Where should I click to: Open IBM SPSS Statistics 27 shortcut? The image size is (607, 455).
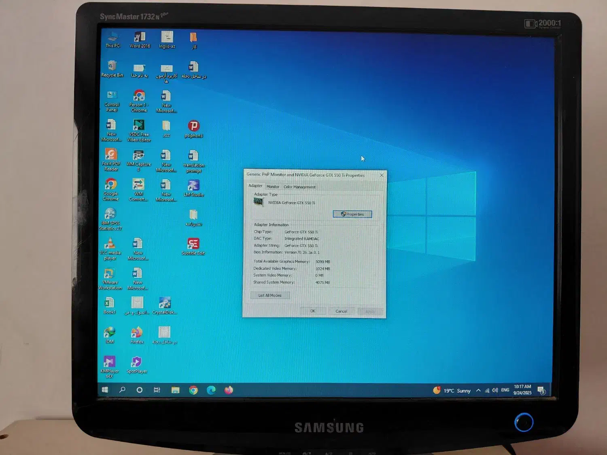click(110, 219)
